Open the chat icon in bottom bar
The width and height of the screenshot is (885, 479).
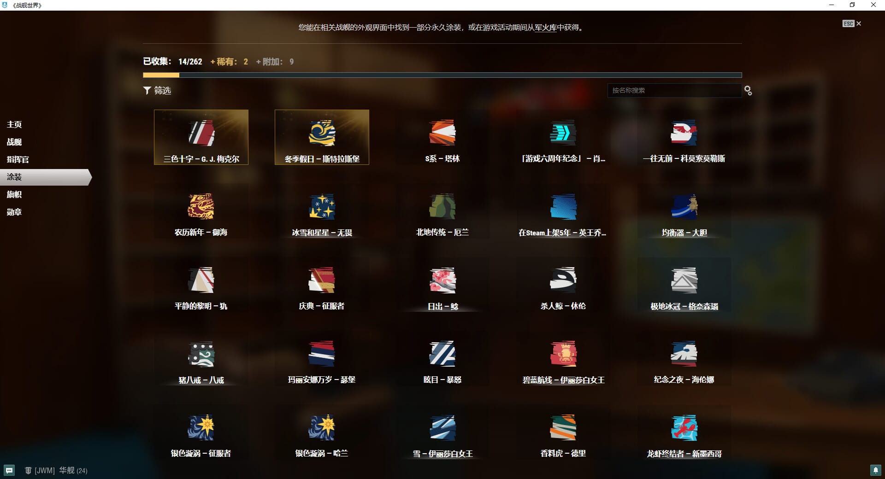[x=9, y=470]
